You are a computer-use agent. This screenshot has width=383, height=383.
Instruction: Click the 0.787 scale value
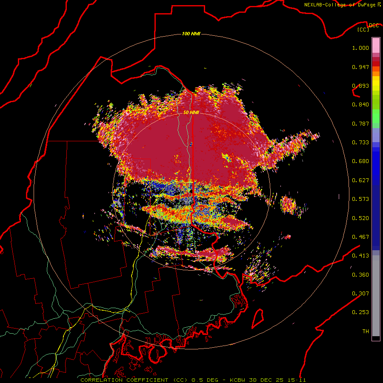pyautogui.click(x=360, y=123)
